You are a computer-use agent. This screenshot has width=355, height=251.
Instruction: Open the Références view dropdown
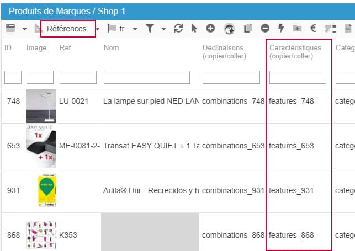tap(68, 29)
